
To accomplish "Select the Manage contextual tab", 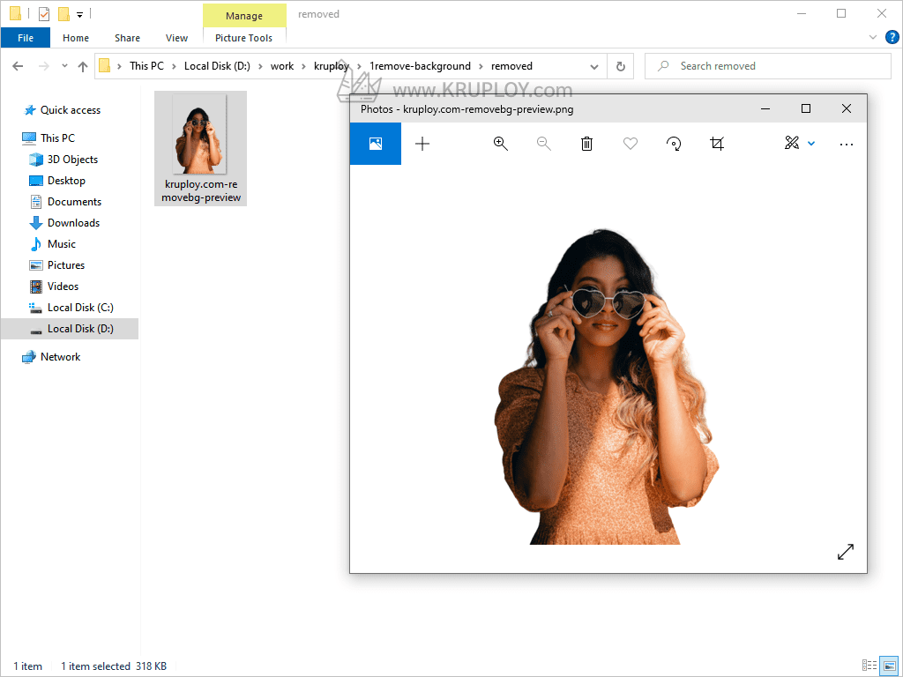I will (x=244, y=16).
